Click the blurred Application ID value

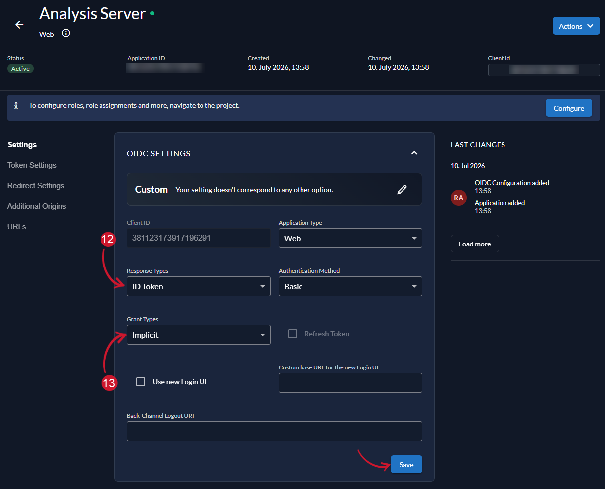[166, 68]
